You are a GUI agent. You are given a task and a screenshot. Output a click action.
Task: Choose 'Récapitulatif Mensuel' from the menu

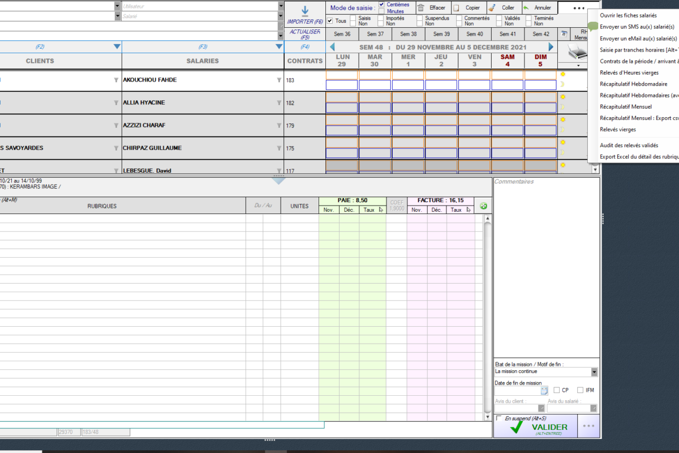[625, 106]
